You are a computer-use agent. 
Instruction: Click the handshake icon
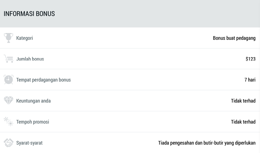click(x=8, y=143)
